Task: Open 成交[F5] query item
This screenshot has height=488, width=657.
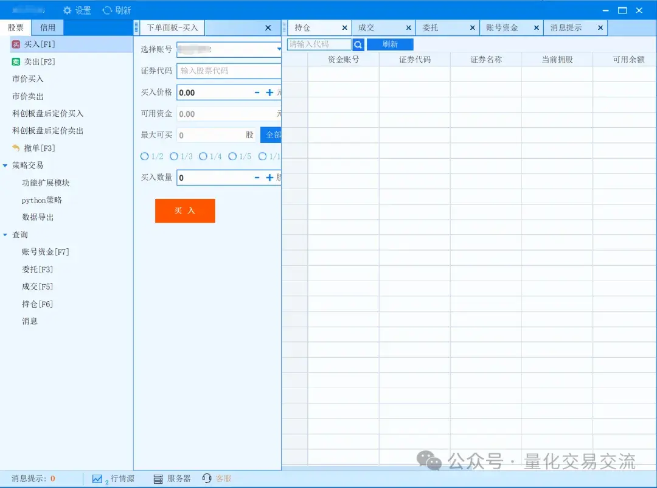Action: pos(37,287)
